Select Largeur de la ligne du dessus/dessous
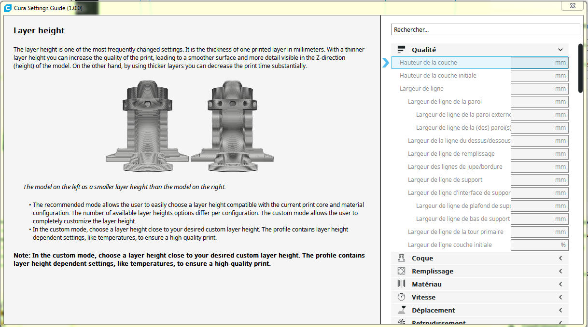Viewport: 588px width, 327px height. click(x=459, y=141)
